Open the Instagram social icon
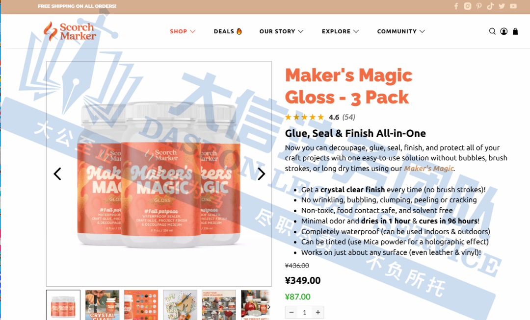Image resolution: width=530 pixels, height=320 pixels. pos(468,6)
